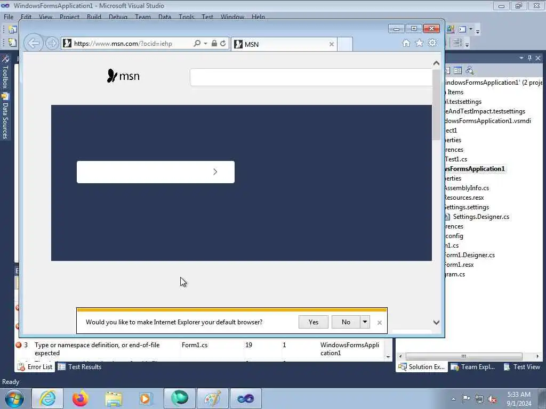This screenshot has width=546, height=409.
Task: Dismiss the default browser notification bar
Action: 380,323
